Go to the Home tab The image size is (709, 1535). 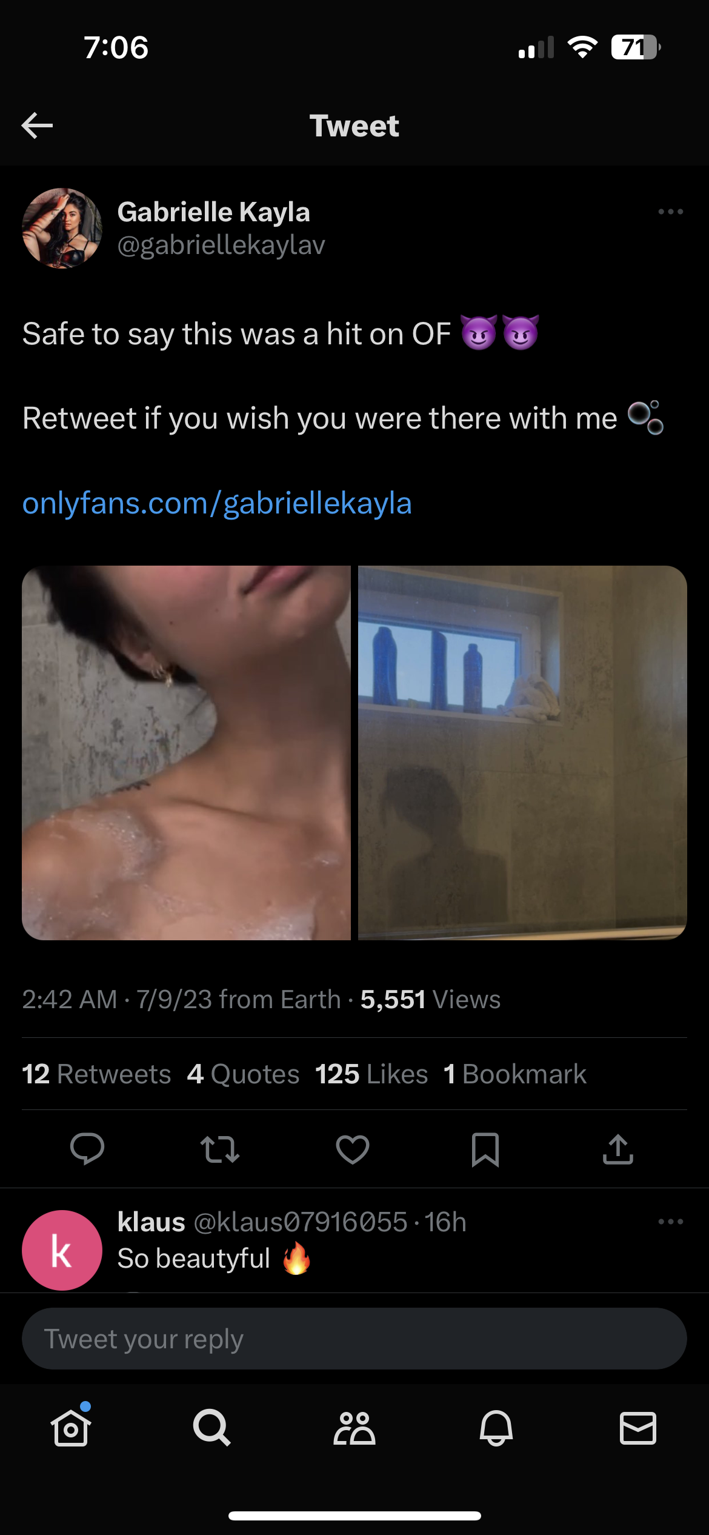tap(71, 1428)
